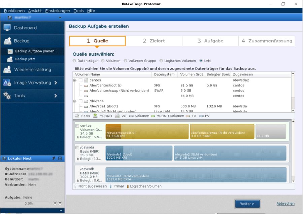The height and width of the screenshot is (214, 303).
Task: Click the Lokaler Host computer icon
Action: point(4,158)
